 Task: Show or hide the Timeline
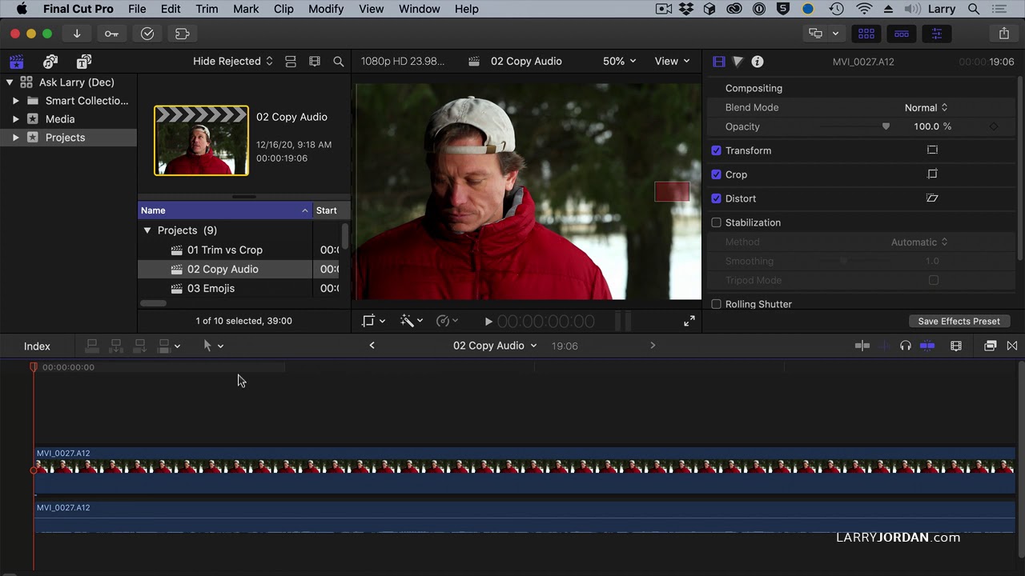(x=902, y=34)
